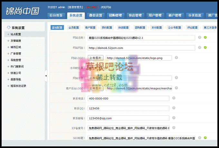Click help icon beside 网站LOGO field

pos(176,58)
